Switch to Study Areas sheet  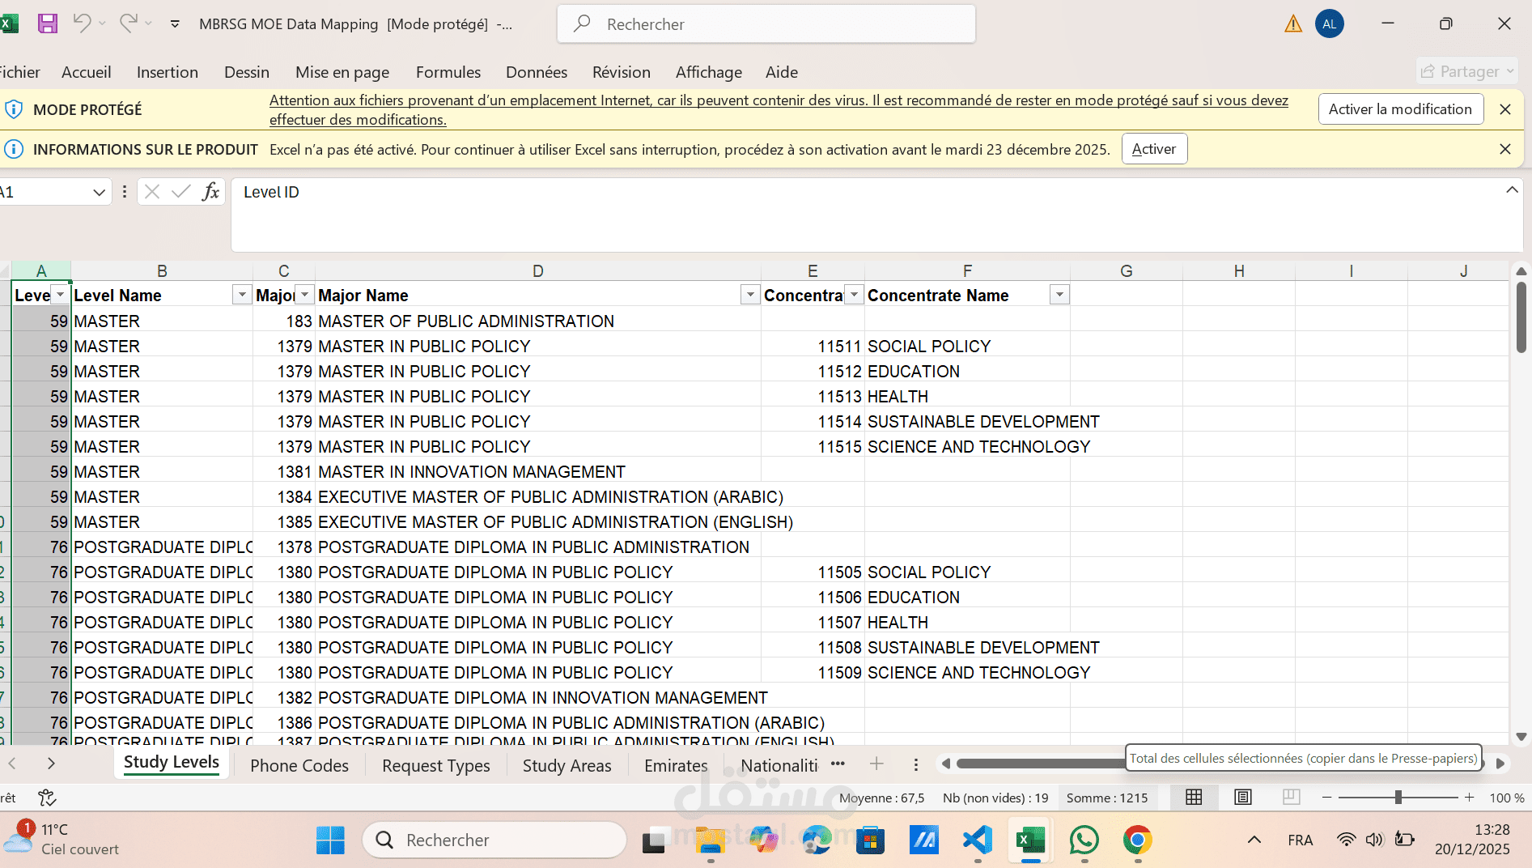567,765
